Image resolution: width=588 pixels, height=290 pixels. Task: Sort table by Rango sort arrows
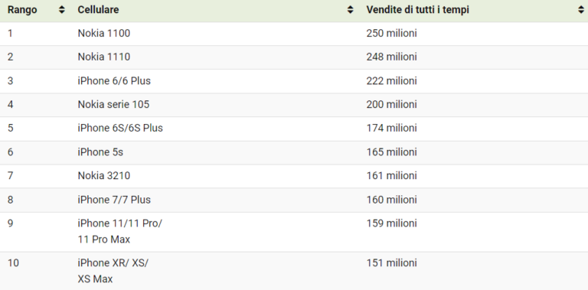pyautogui.click(x=62, y=10)
